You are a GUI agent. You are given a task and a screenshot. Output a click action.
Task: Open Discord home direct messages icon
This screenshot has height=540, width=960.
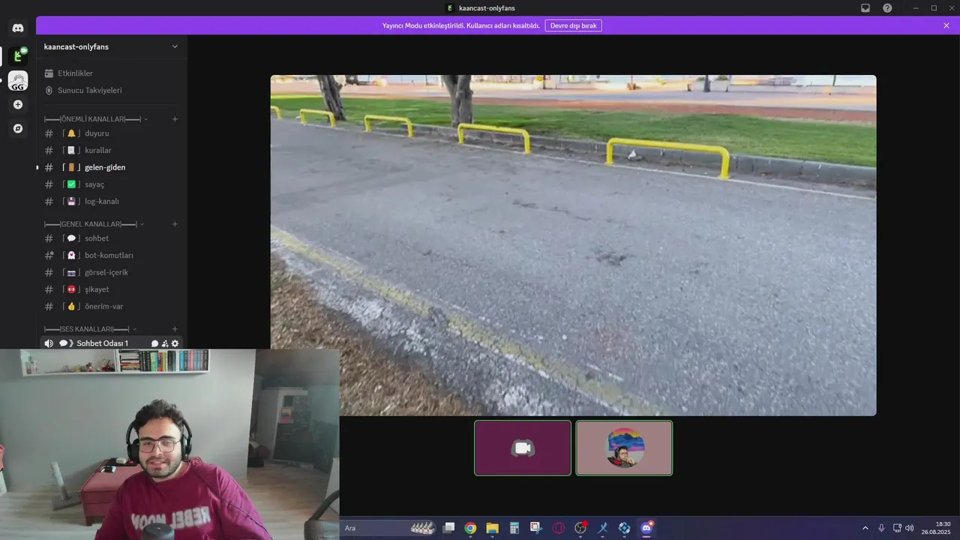click(18, 28)
